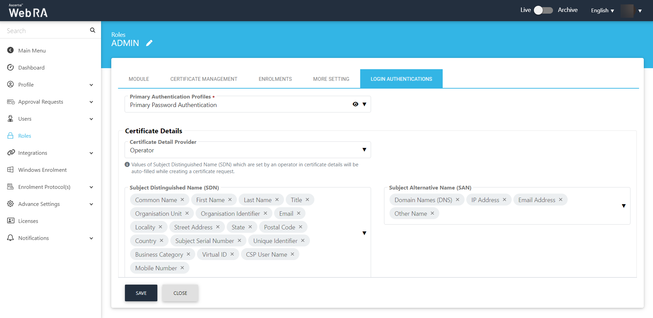Click the info icon beside the SDN note
This screenshot has width=653, height=318.
(x=127, y=165)
